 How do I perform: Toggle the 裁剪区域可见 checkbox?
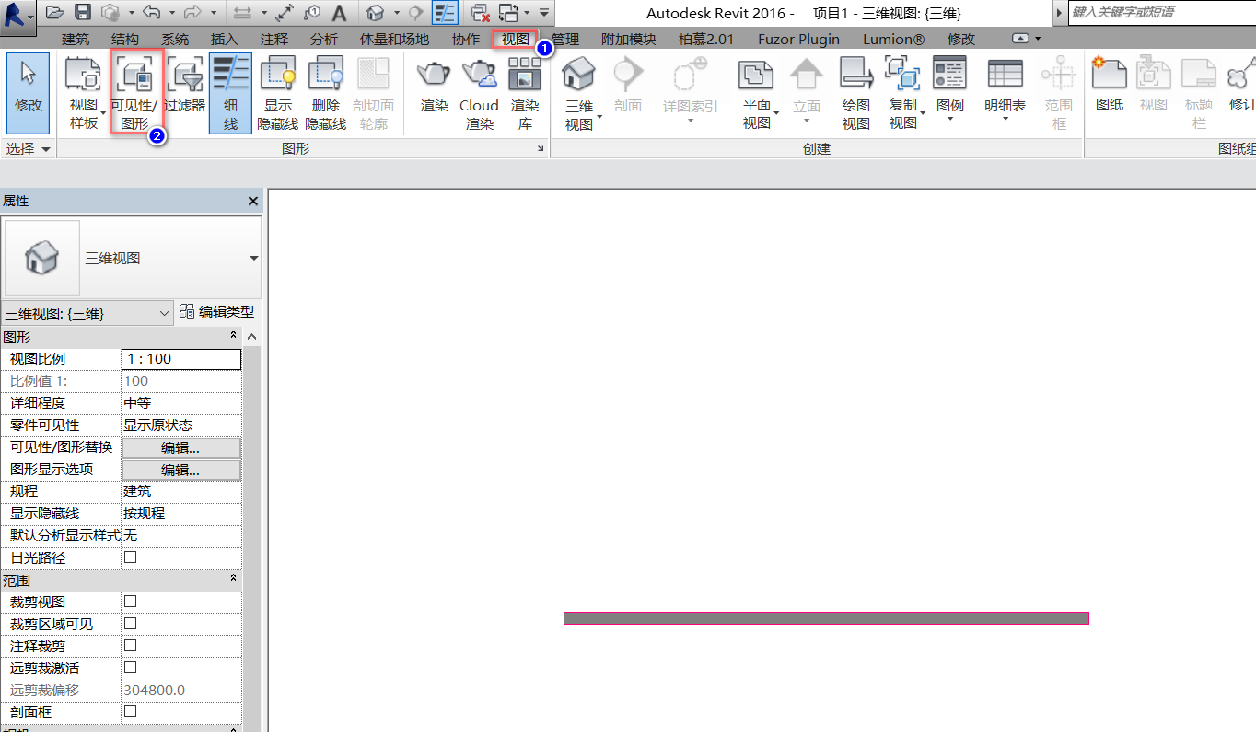tap(131, 623)
